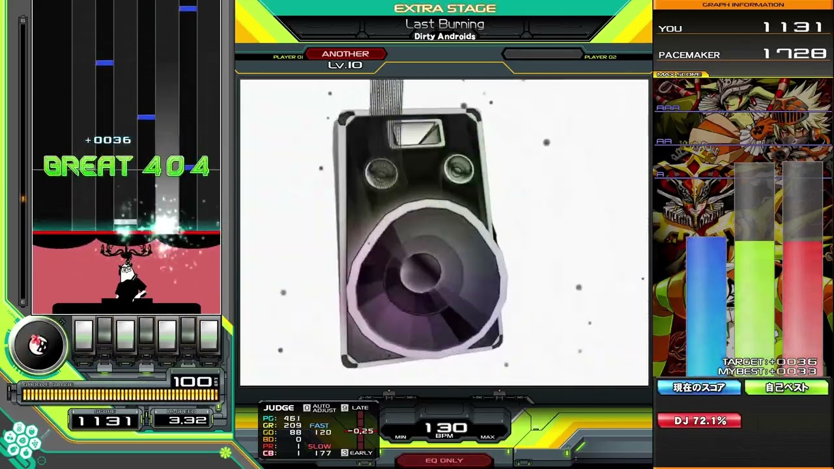Click the speaker video in the center
The width and height of the screenshot is (834, 469).
444,233
